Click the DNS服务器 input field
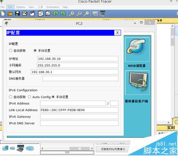The image size is (178, 156). click(x=80, y=79)
